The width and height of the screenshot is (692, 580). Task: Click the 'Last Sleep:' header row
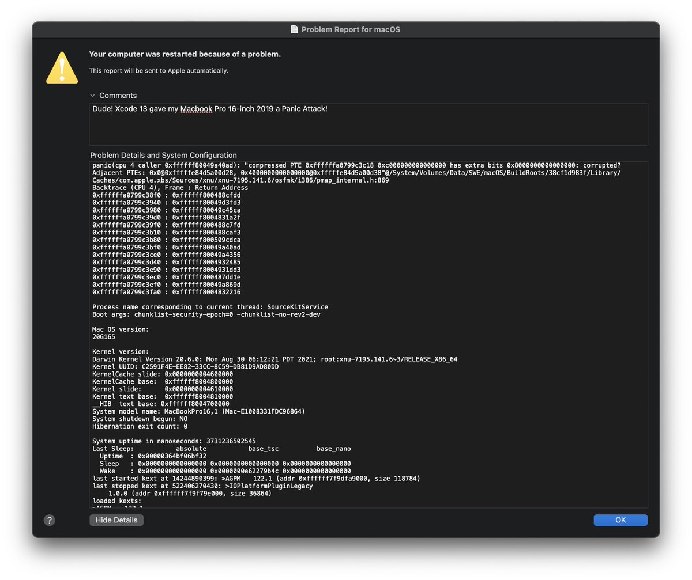221,449
